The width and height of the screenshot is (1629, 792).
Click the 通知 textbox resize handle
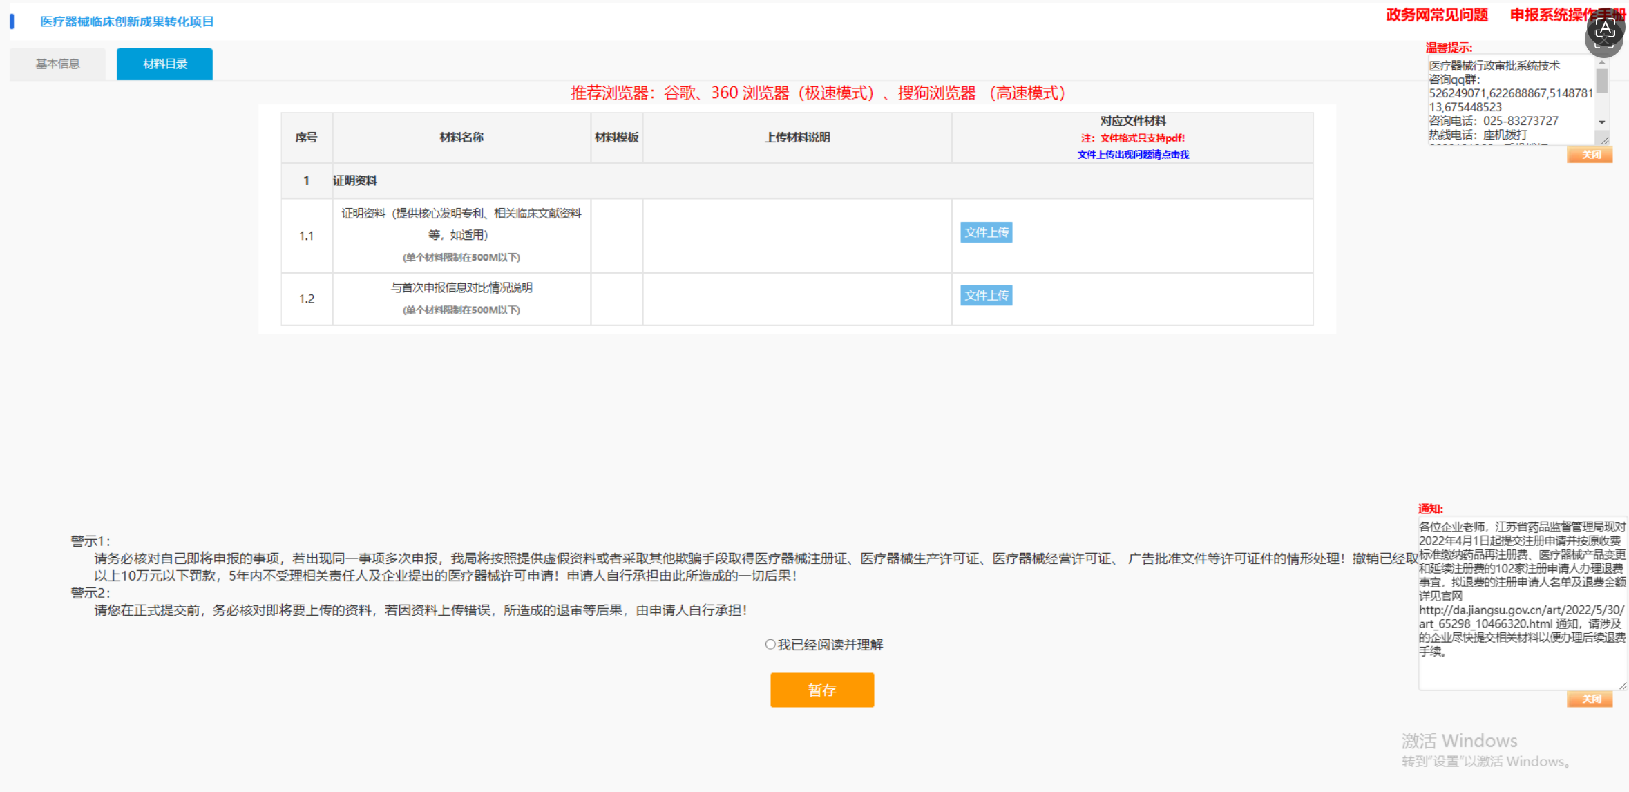click(1623, 686)
